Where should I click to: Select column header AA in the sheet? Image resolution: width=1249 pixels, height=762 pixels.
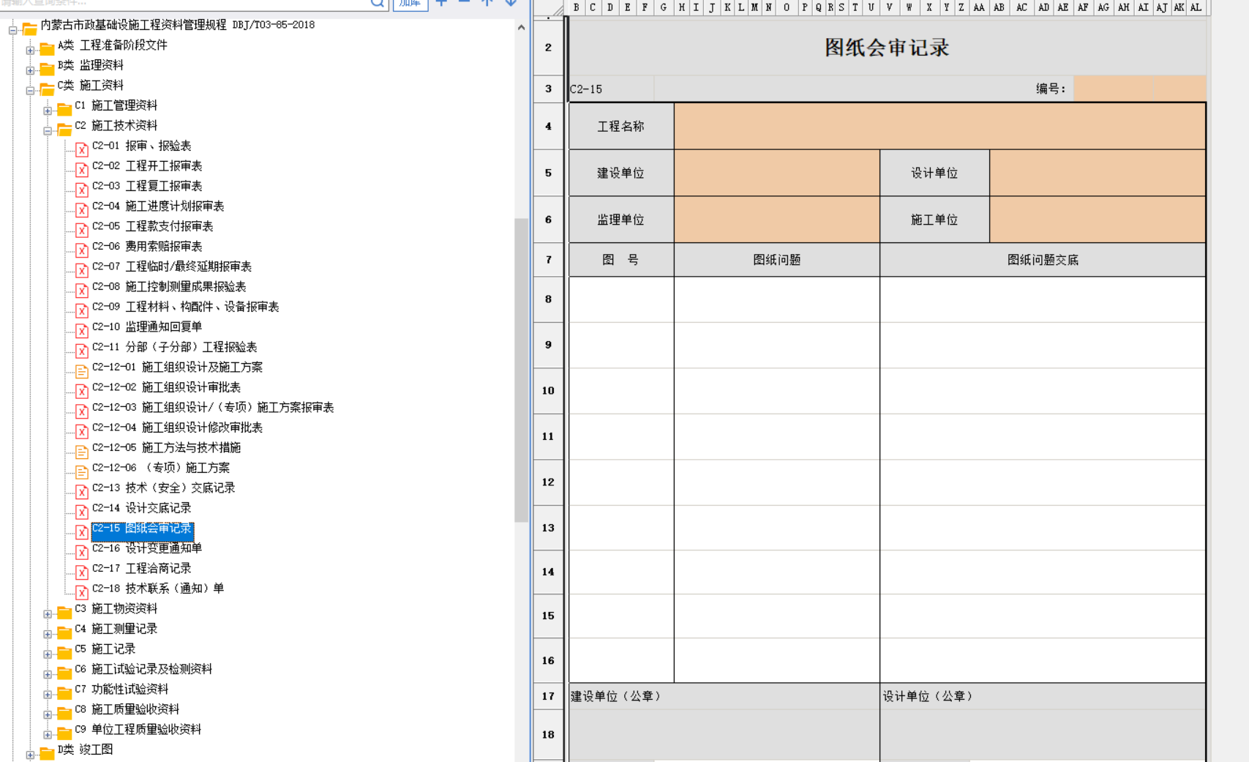coord(978,7)
